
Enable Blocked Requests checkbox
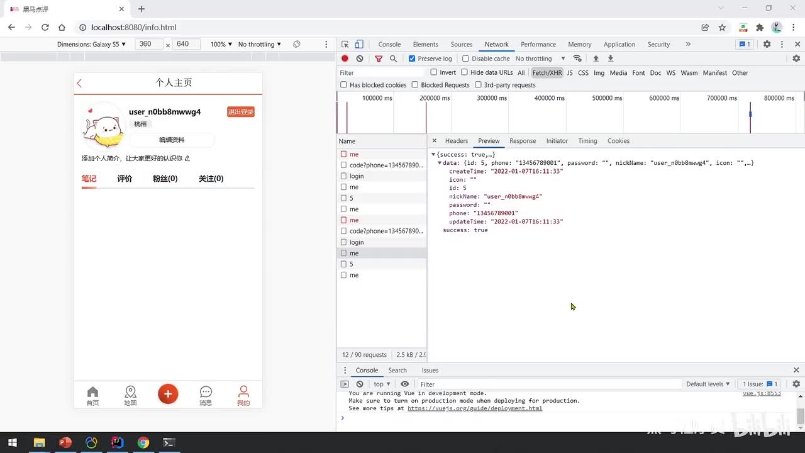click(415, 85)
